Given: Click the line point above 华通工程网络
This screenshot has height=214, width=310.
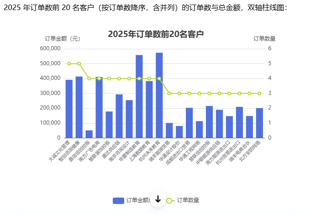Looking at the screenshot, I should coord(199,93).
